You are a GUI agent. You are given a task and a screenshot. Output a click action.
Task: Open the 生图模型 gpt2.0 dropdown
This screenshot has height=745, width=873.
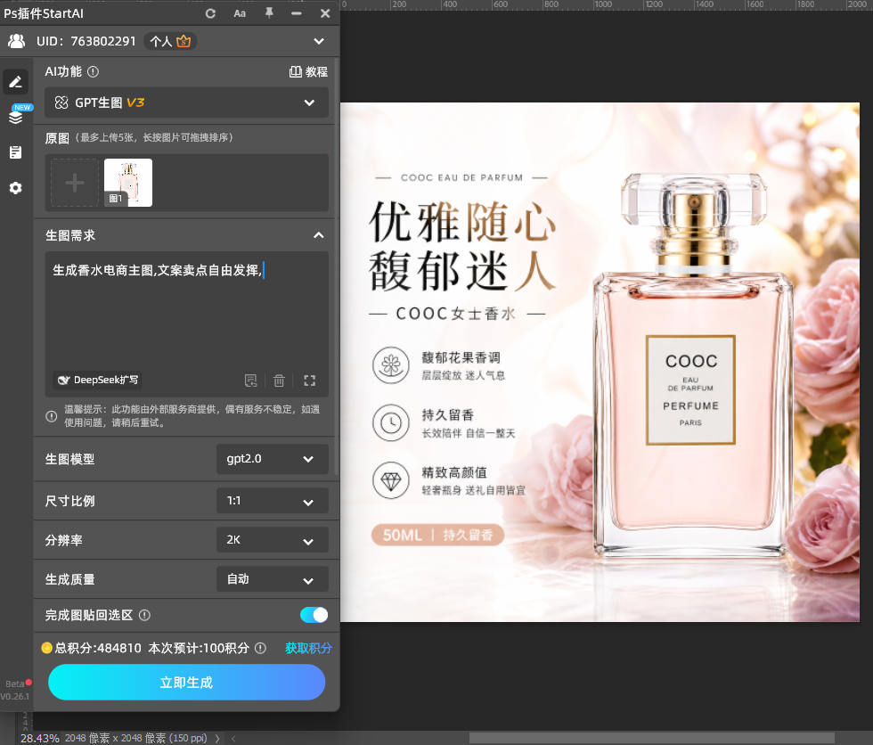(273, 459)
